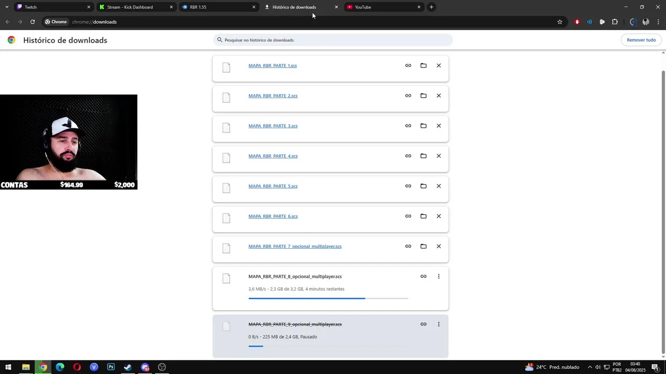Open the MAPA_RBR_PARTE_1.scs file link

[273, 65]
